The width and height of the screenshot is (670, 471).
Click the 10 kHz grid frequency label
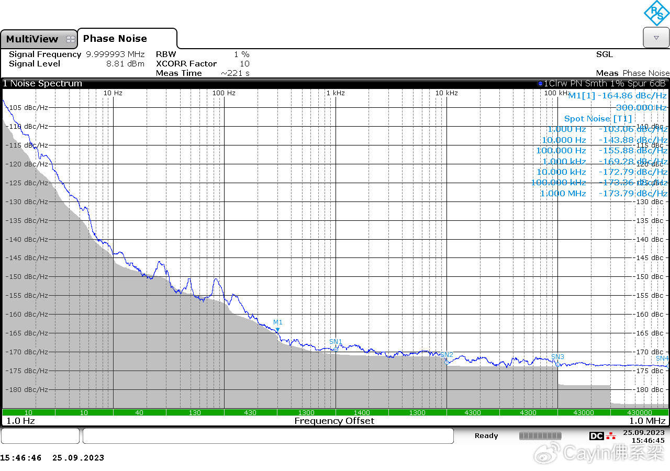click(446, 93)
